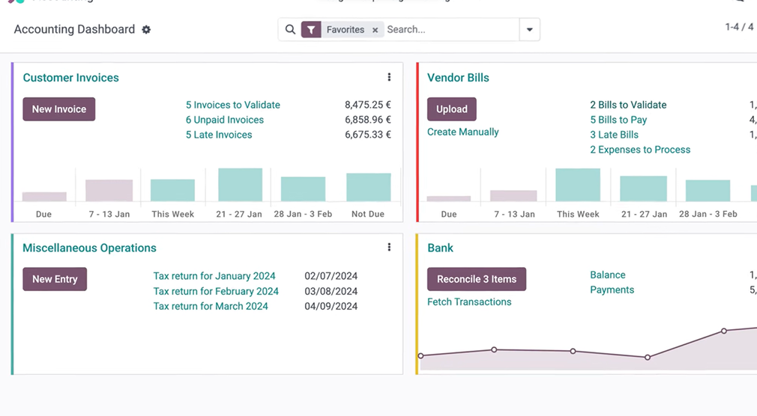Open the Create Manually link
The image size is (757, 416).
click(462, 132)
